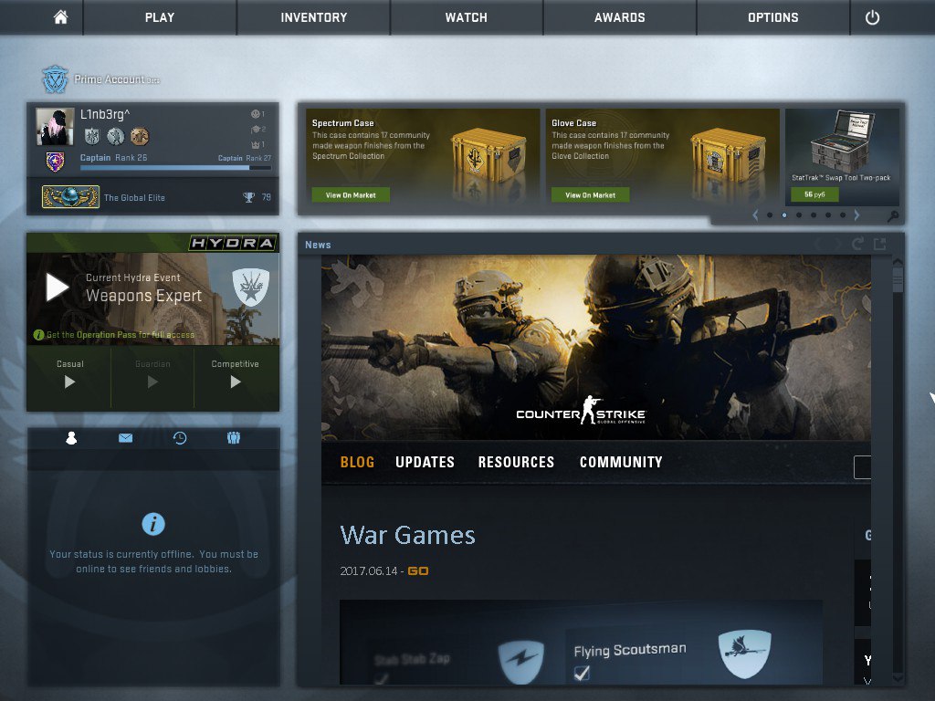Select the Friends person tab icon
The image size is (935, 701).
[x=71, y=438]
